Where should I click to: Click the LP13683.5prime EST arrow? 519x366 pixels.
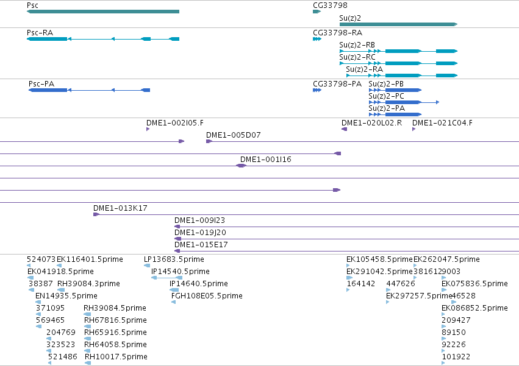pyautogui.click(x=147, y=265)
